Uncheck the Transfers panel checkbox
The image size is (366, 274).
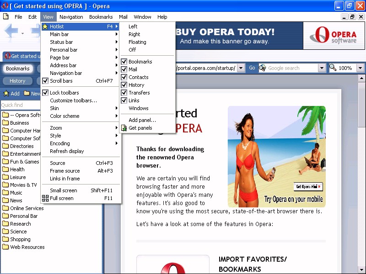[x=124, y=93]
